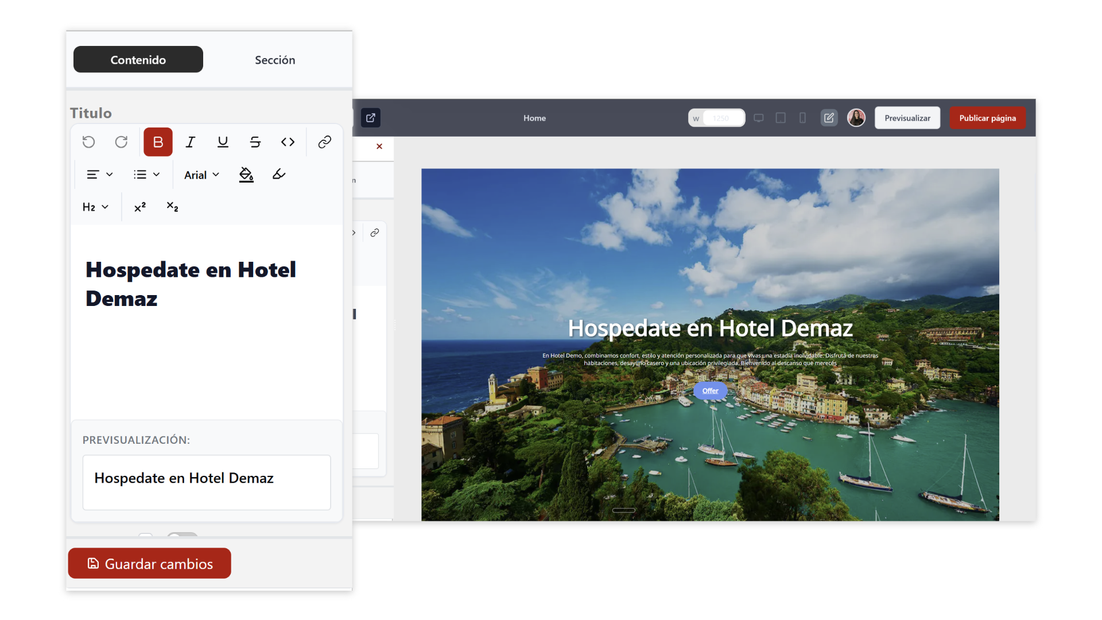Open the text fill color bucket
1102x620 pixels.
246,175
